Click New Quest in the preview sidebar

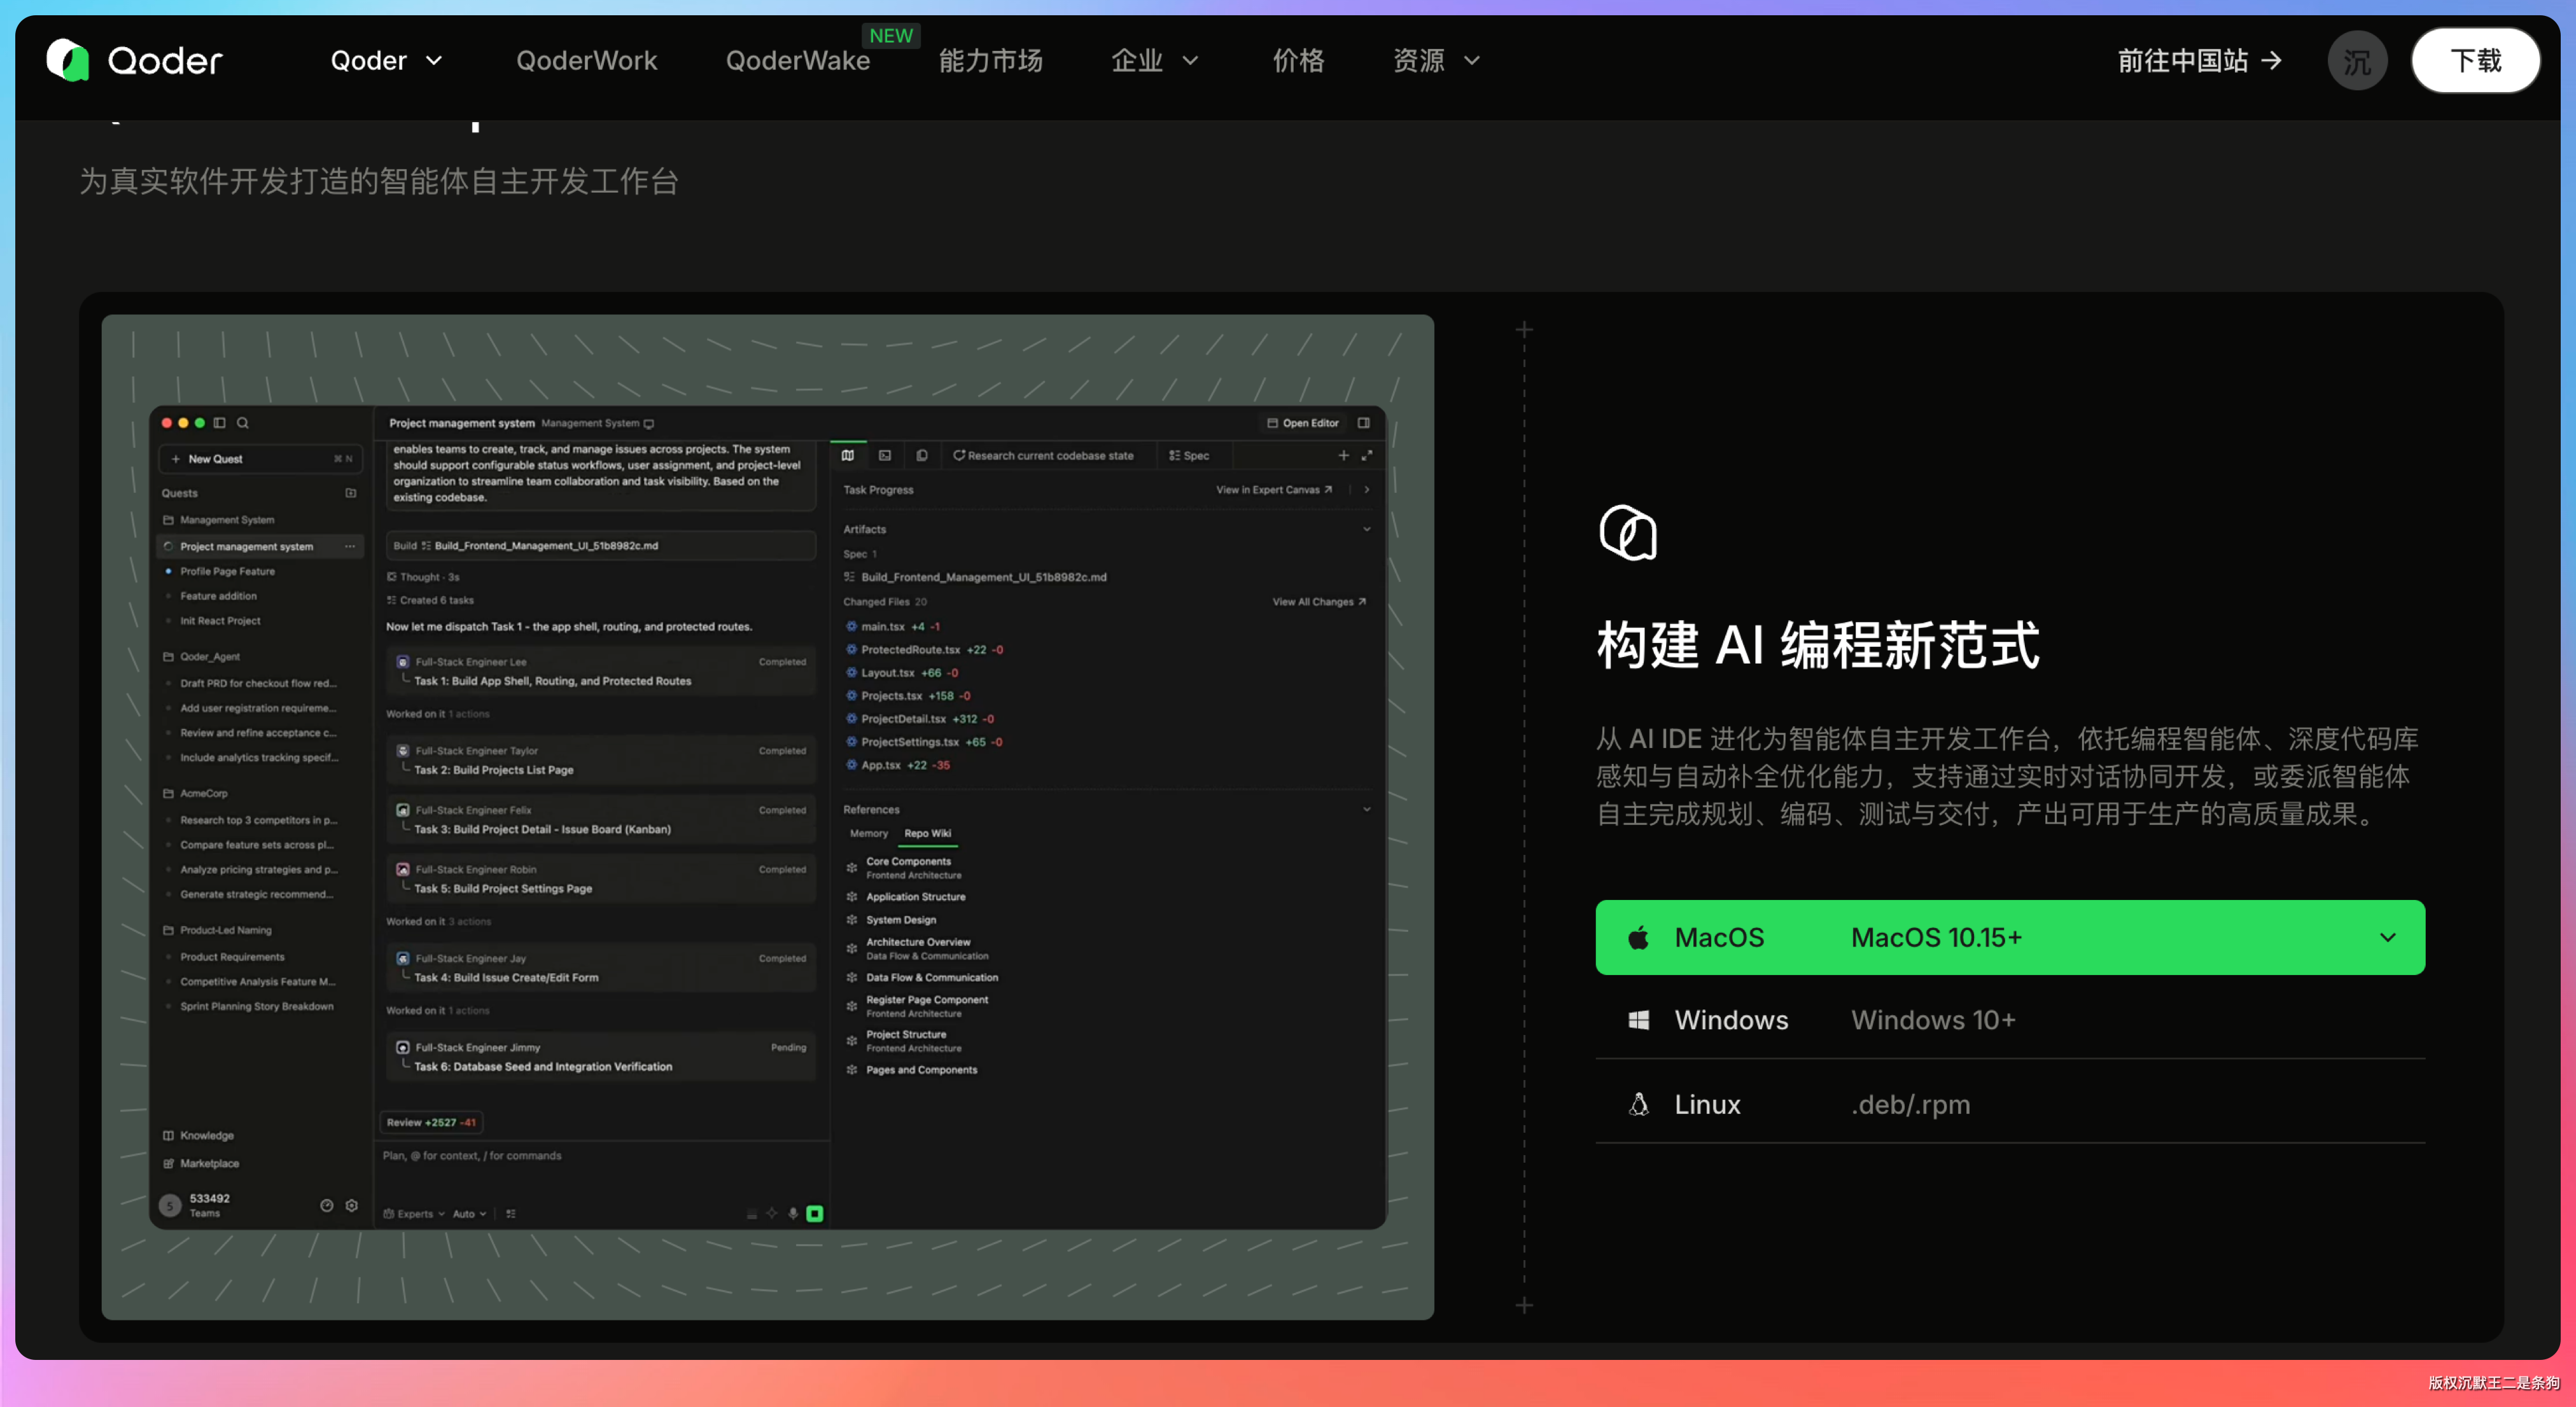[260, 459]
